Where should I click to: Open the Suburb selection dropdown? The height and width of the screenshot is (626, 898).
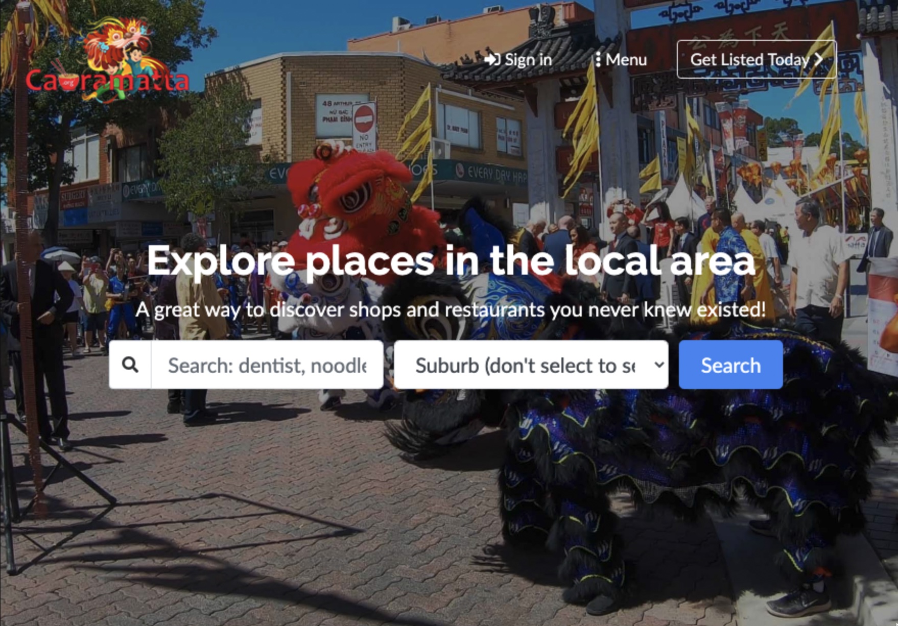(x=531, y=365)
